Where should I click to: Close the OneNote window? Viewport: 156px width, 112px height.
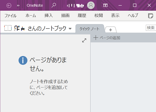click(x=149, y=5)
